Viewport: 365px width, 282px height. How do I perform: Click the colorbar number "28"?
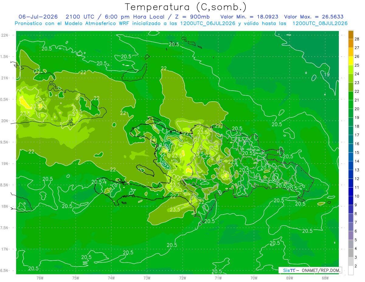tap(357, 39)
